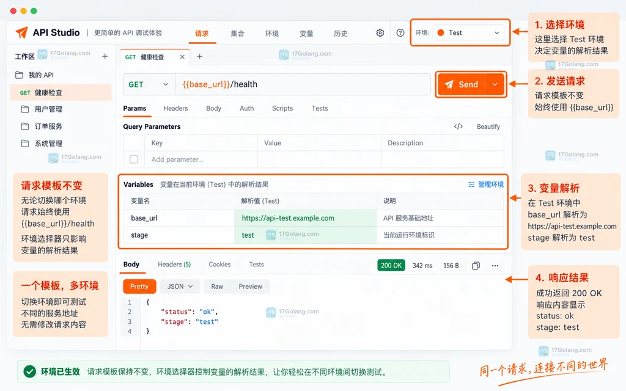Open the 我的 API folder
626x391 pixels.
pos(34,75)
